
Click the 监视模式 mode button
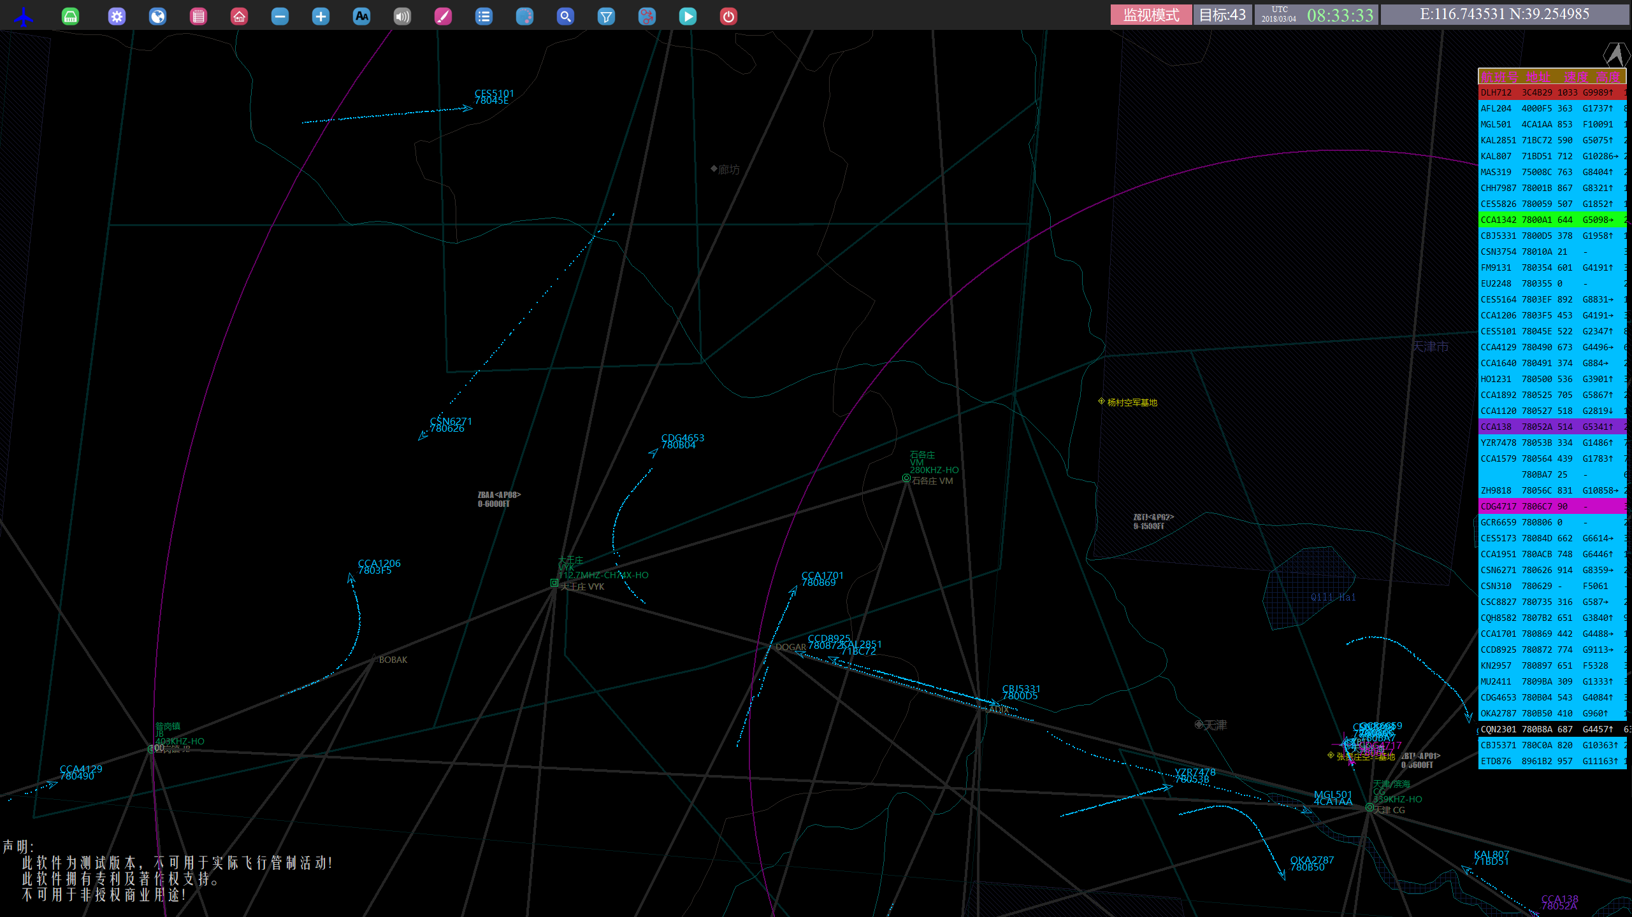pos(1151,15)
